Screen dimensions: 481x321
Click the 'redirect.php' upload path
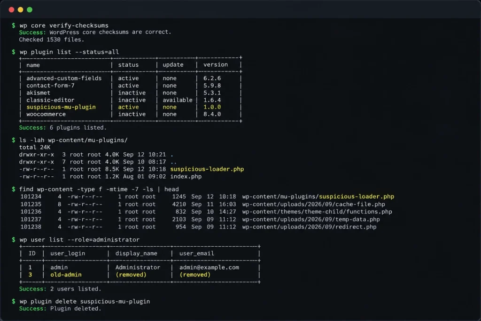tap(309, 227)
